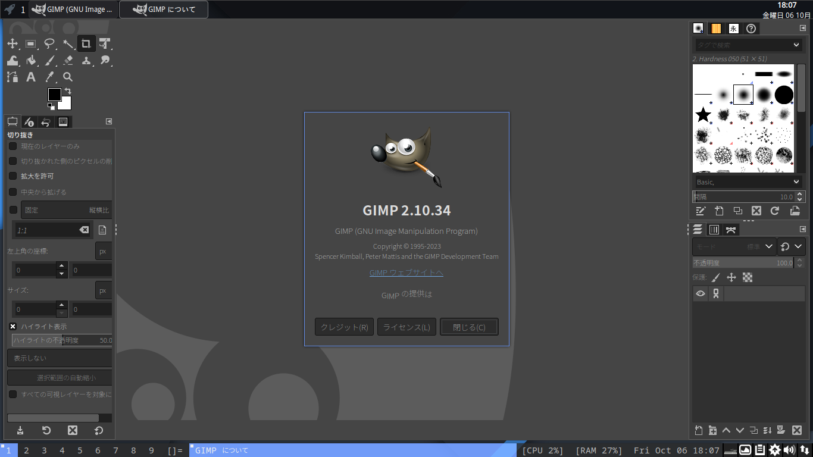Image resolution: width=813 pixels, height=457 pixels.
Task: Open the GIMP ウェブサイトへ link
Action: [406, 273]
